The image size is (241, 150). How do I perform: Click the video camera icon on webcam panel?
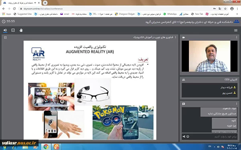[184, 37]
